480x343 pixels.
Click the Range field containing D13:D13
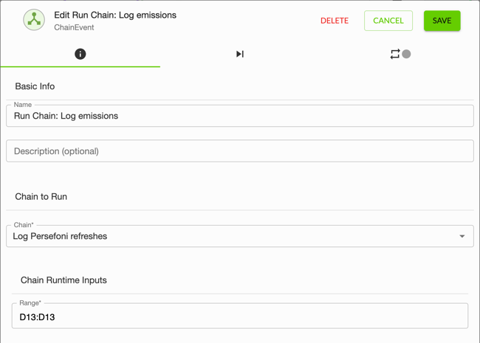pos(240,316)
